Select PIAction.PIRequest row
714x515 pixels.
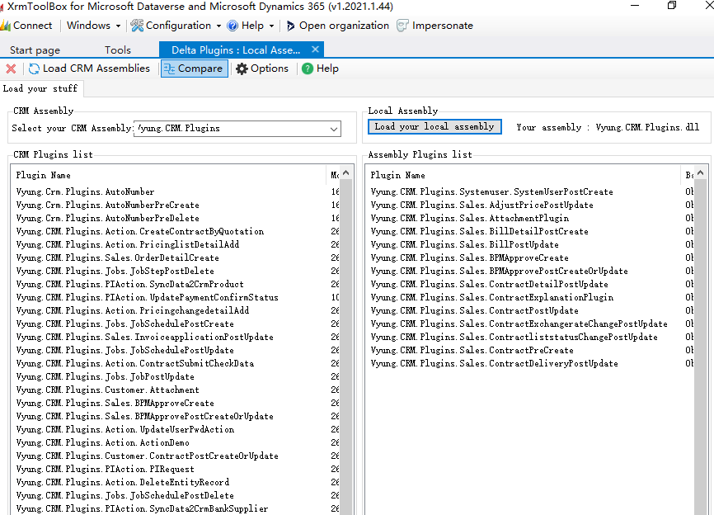coord(175,470)
